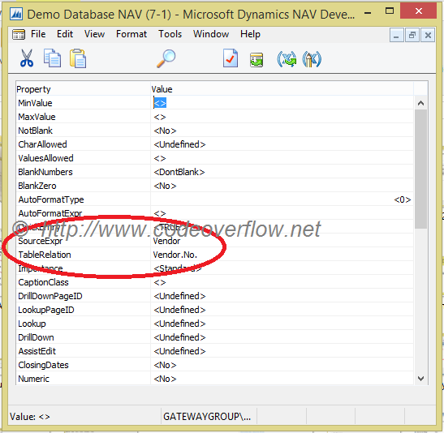444x433 pixels.
Task: Click scrollbar down arrow in property list
Action: pos(420,378)
